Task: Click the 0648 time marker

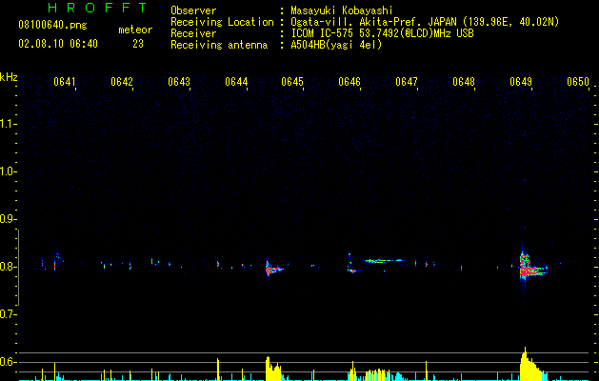Action: click(x=464, y=82)
